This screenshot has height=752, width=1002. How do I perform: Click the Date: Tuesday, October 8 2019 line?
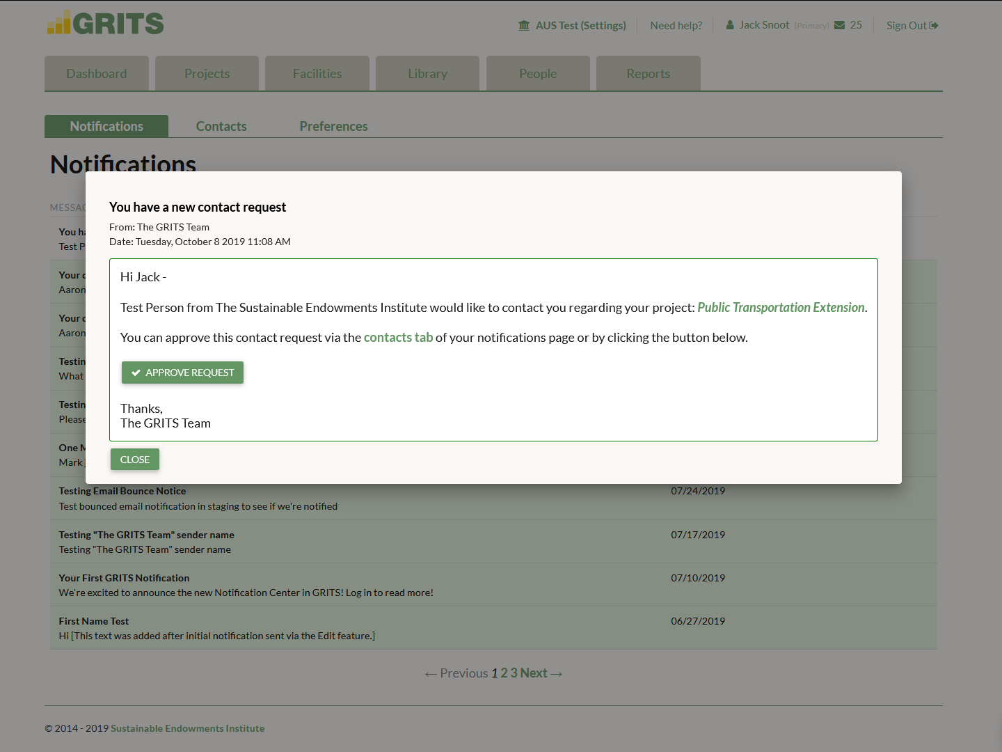click(x=200, y=242)
